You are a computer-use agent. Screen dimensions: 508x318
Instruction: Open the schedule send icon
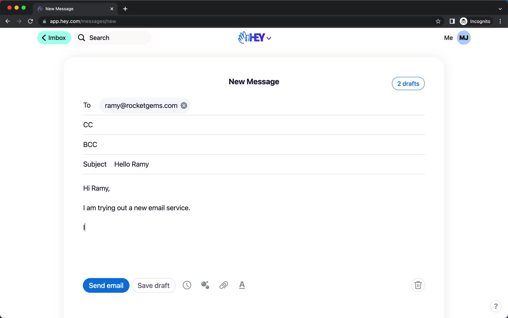pyautogui.click(x=187, y=285)
